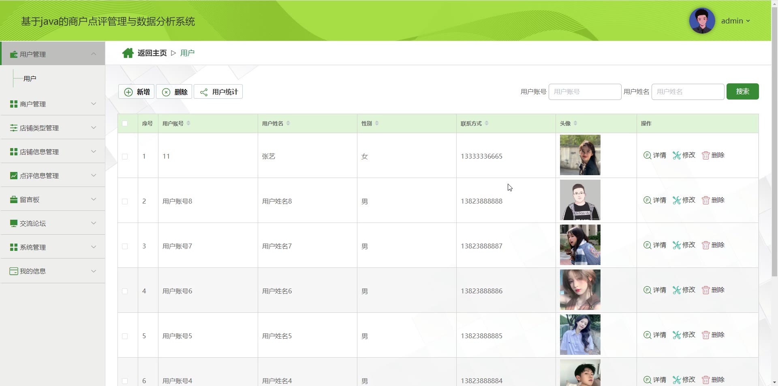Click the 留言板 briefcase icon in sidebar
Screen dimensions: 778x386
click(x=14, y=200)
